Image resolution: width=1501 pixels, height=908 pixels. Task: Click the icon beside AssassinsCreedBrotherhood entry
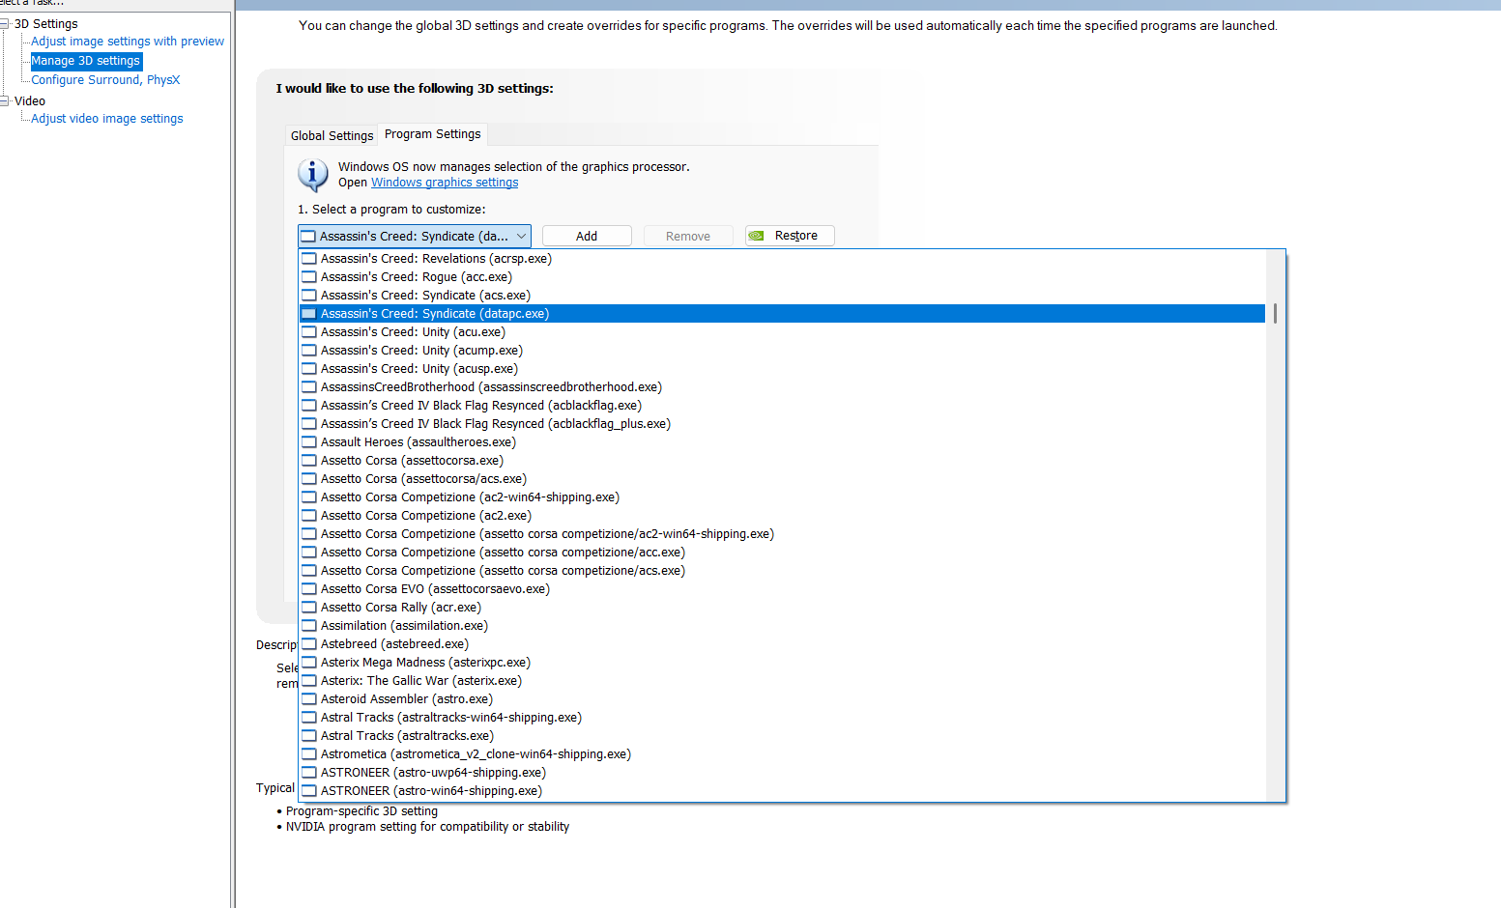309,387
